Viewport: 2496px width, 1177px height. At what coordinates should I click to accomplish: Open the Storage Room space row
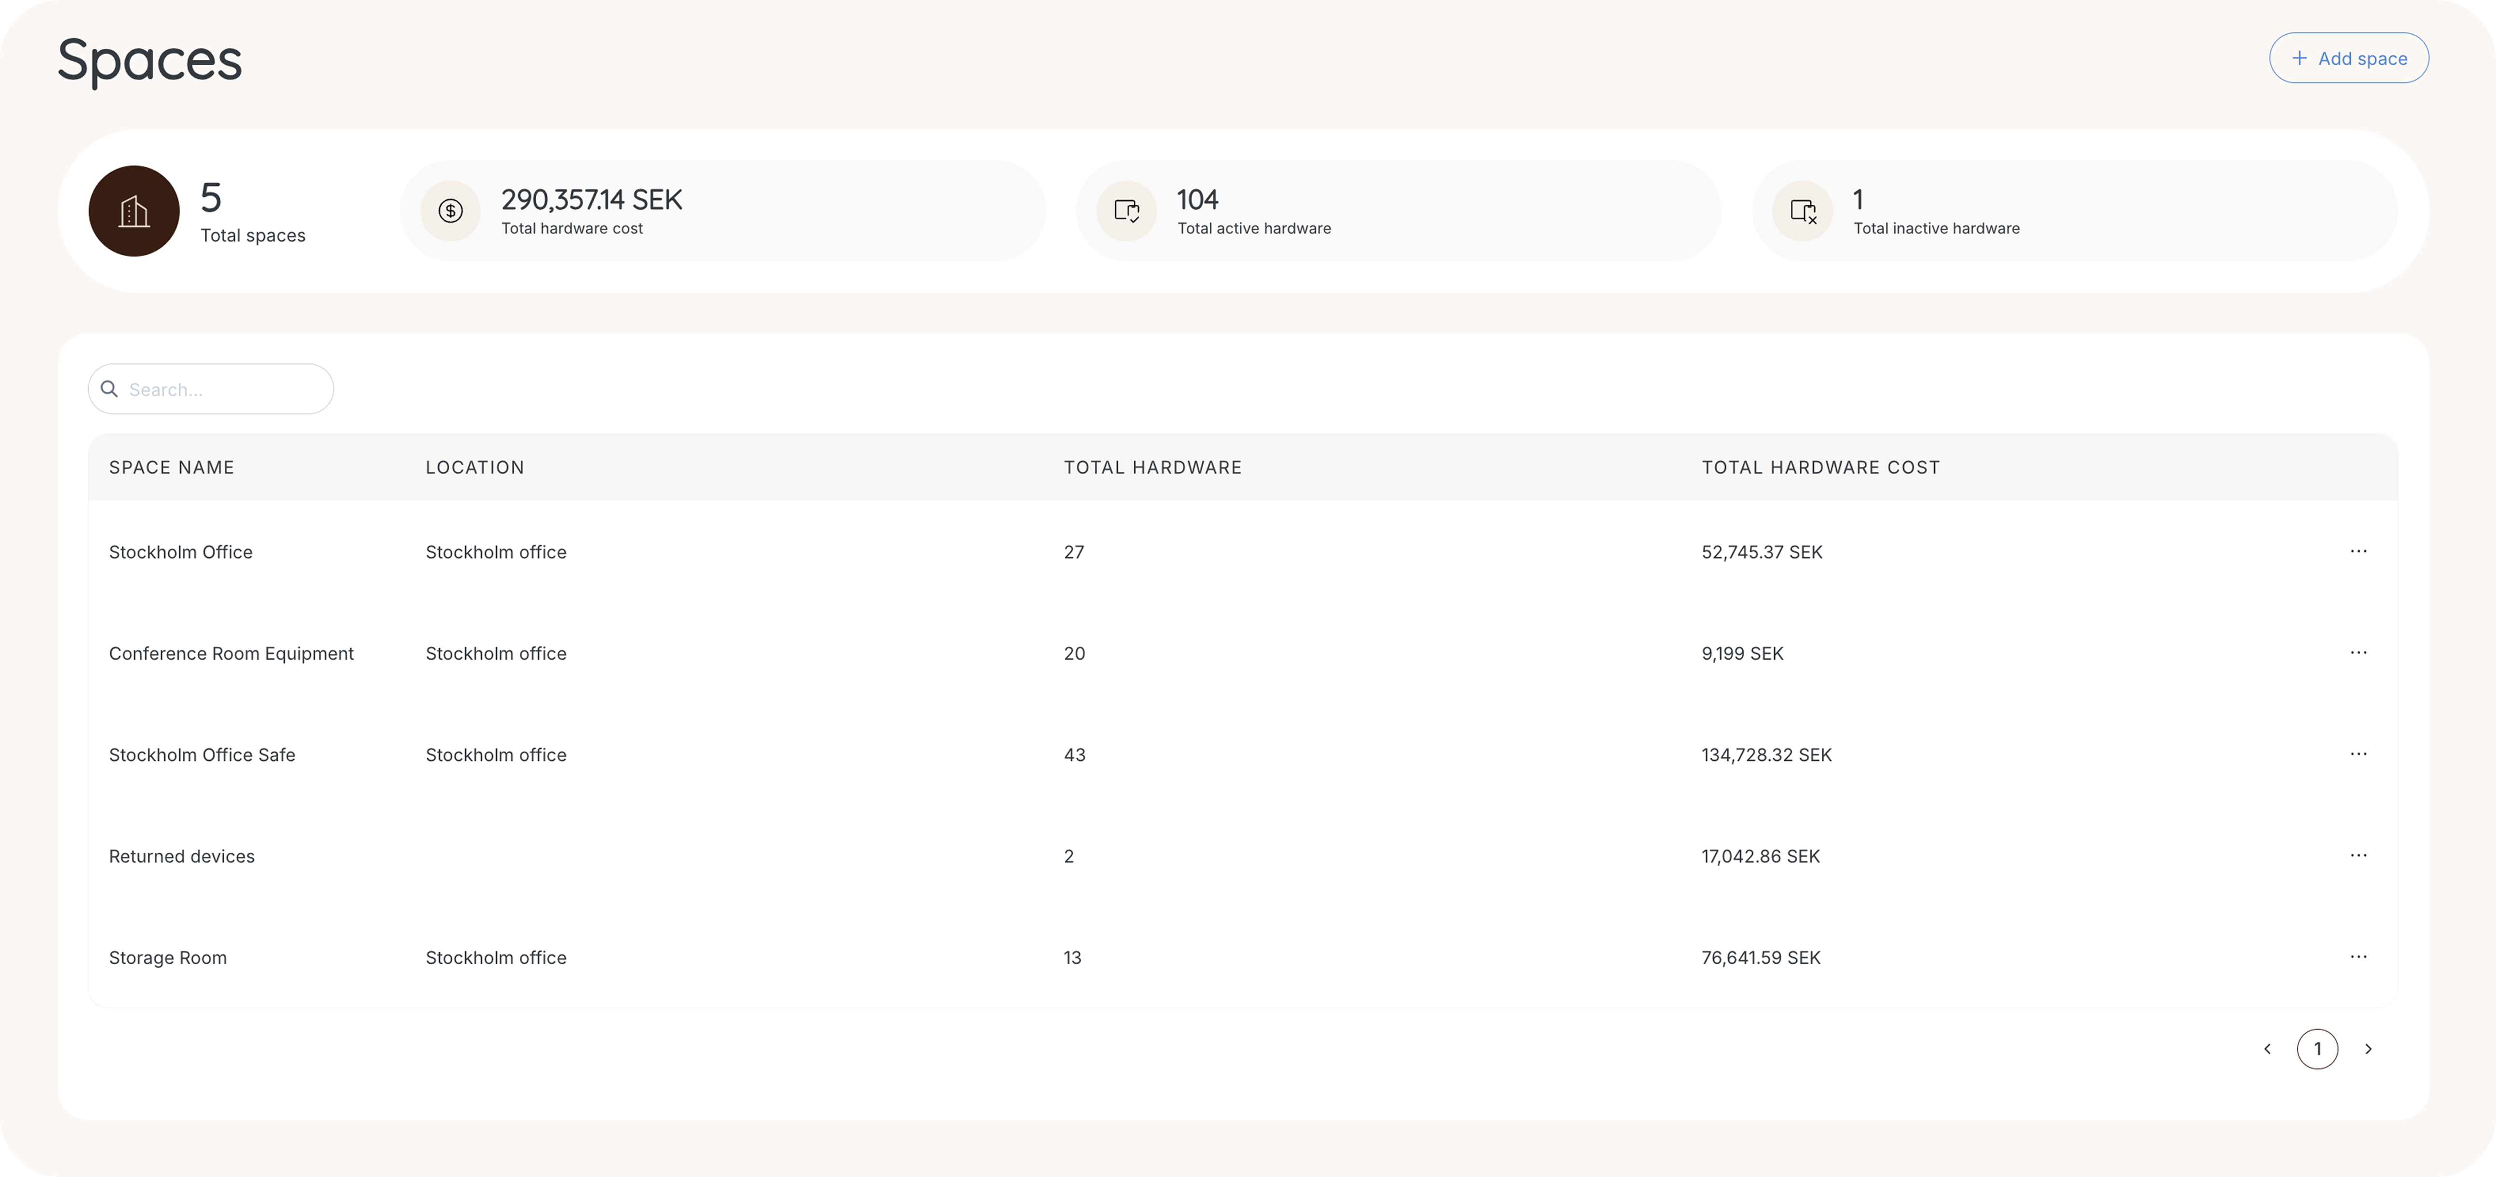point(168,958)
